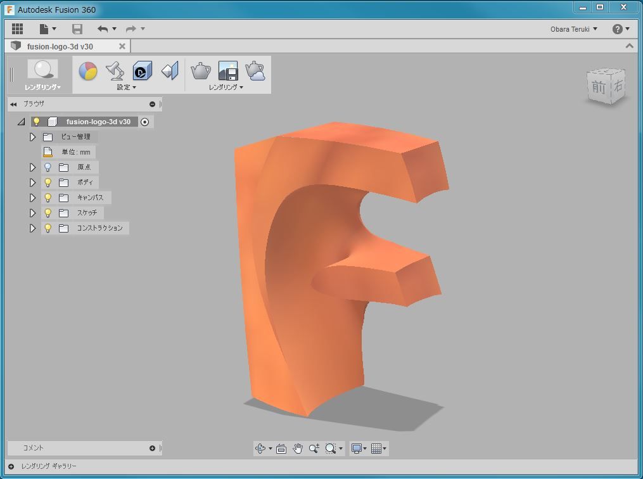Collapse the fusion-logo-3d v30 root node

tap(22, 122)
